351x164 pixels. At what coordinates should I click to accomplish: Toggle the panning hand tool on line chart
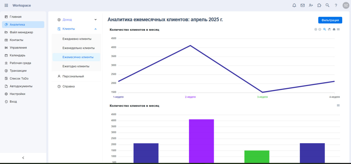click(x=329, y=29)
